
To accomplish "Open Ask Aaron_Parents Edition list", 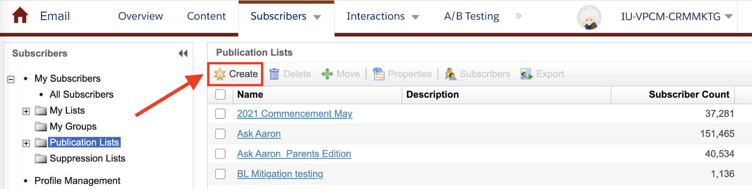I will click(294, 154).
